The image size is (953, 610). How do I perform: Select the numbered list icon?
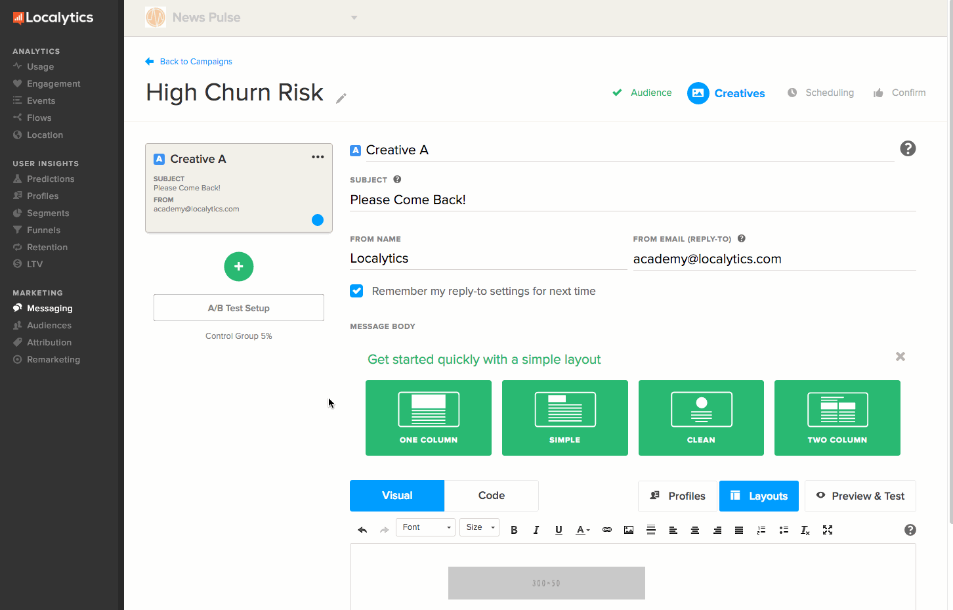pyautogui.click(x=761, y=530)
